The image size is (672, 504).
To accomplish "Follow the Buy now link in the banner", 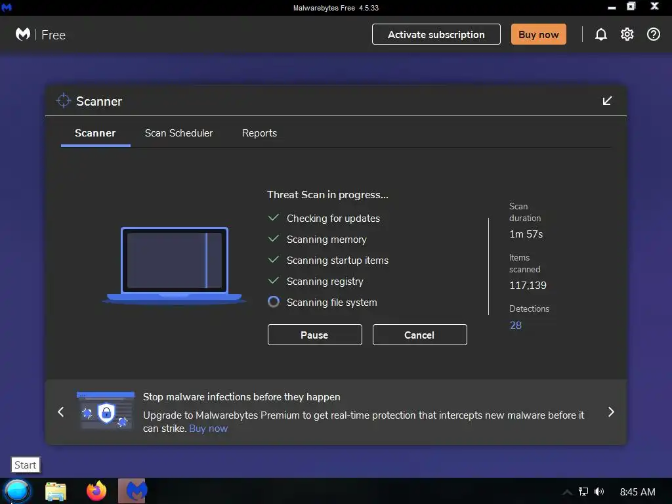I will tap(208, 429).
